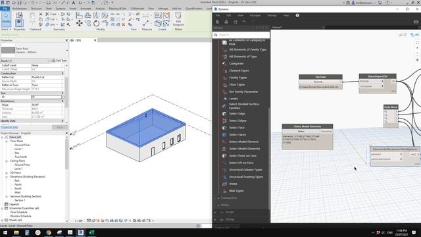The height and width of the screenshot is (237, 421).
Task: Click the Copy tool next to Move
Action: click(87, 24)
